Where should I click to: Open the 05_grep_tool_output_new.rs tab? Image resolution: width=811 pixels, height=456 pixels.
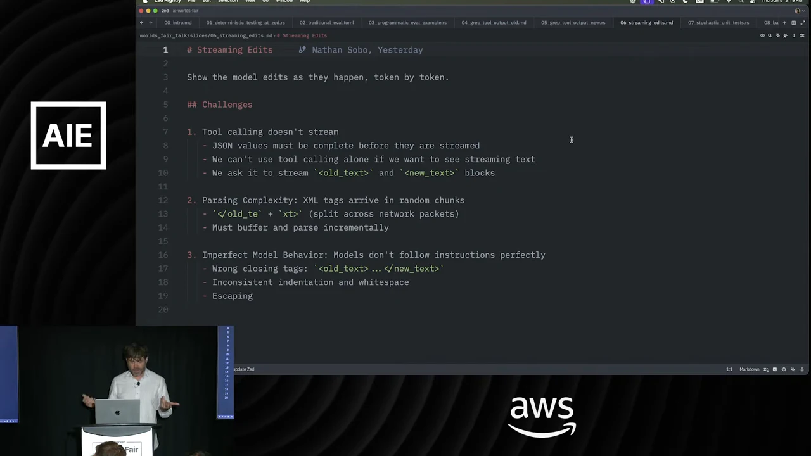point(573,23)
